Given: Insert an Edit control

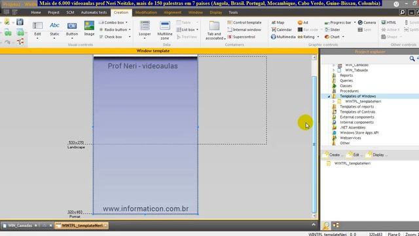Looking at the screenshot, I should coord(37,28).
